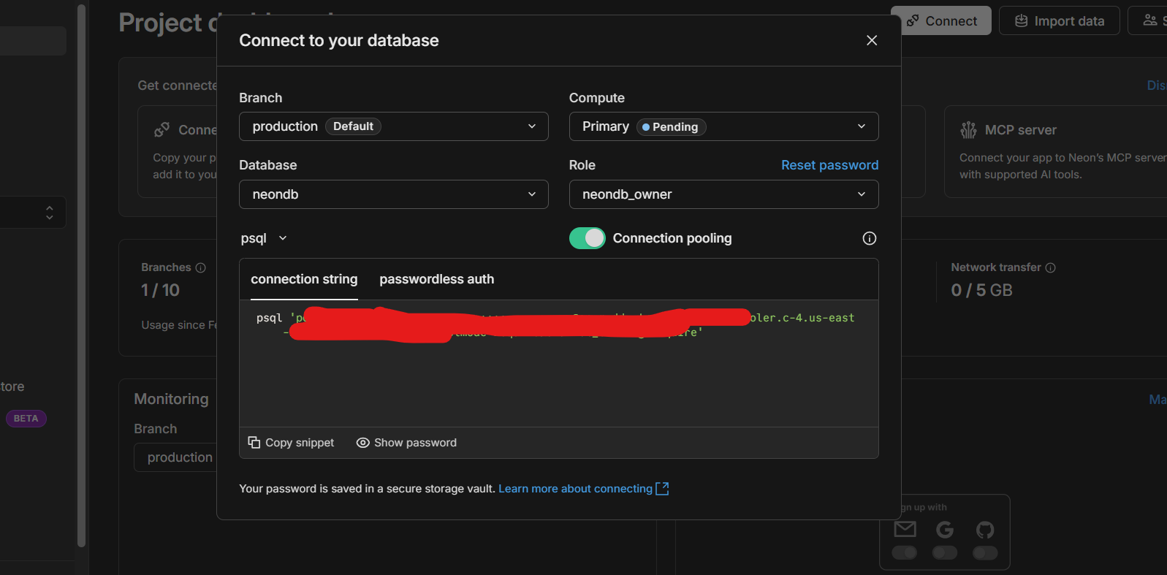Click the Google sign-up icon

point(945,529)
